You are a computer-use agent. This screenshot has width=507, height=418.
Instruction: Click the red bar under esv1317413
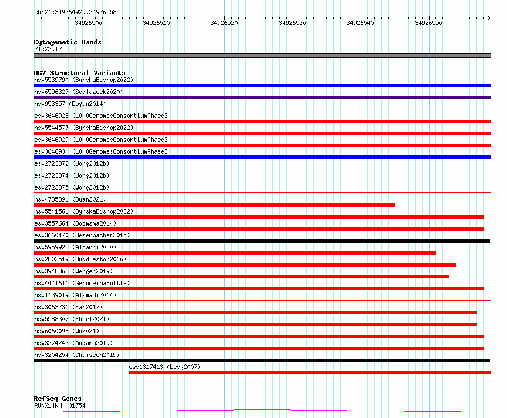point(310,372)
